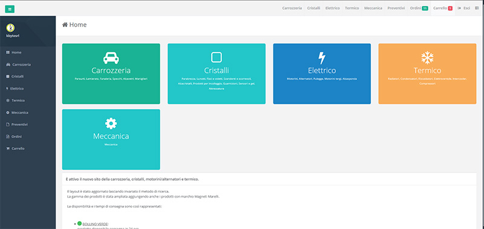This screenshot has width=484, height=229.
Task: Toggle the green hamburger menu button
Action: (x=10, y=9)
